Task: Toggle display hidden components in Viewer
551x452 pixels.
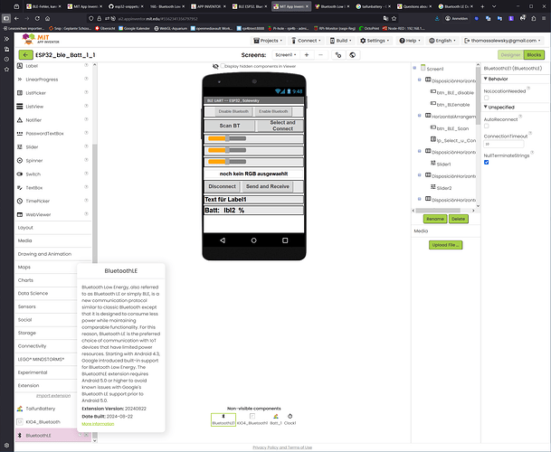Action: point(223,66)
